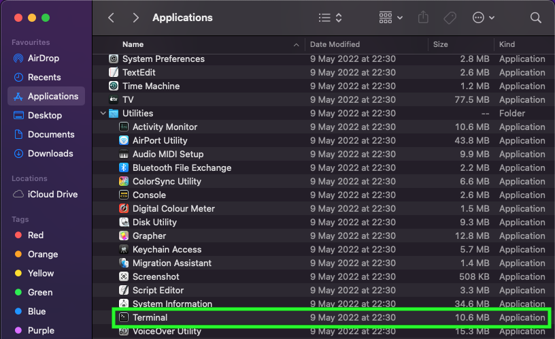Select the Digital Colour Meter app

tap(173, 208)
